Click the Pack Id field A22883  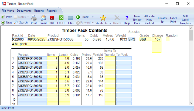coord(20,39)
